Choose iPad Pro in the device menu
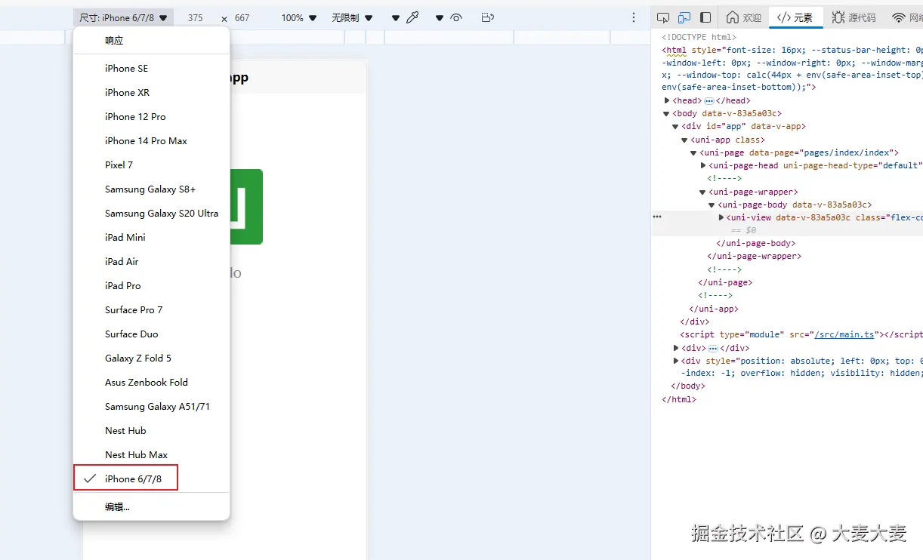The image size is (923, 560). (151, 285)
